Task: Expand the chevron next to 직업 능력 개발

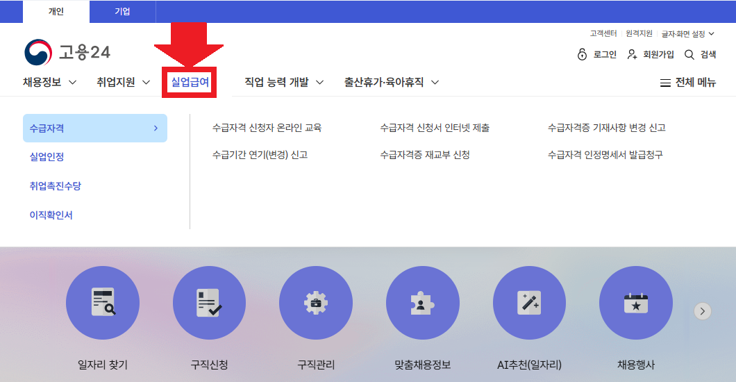Action: (319, 82)
